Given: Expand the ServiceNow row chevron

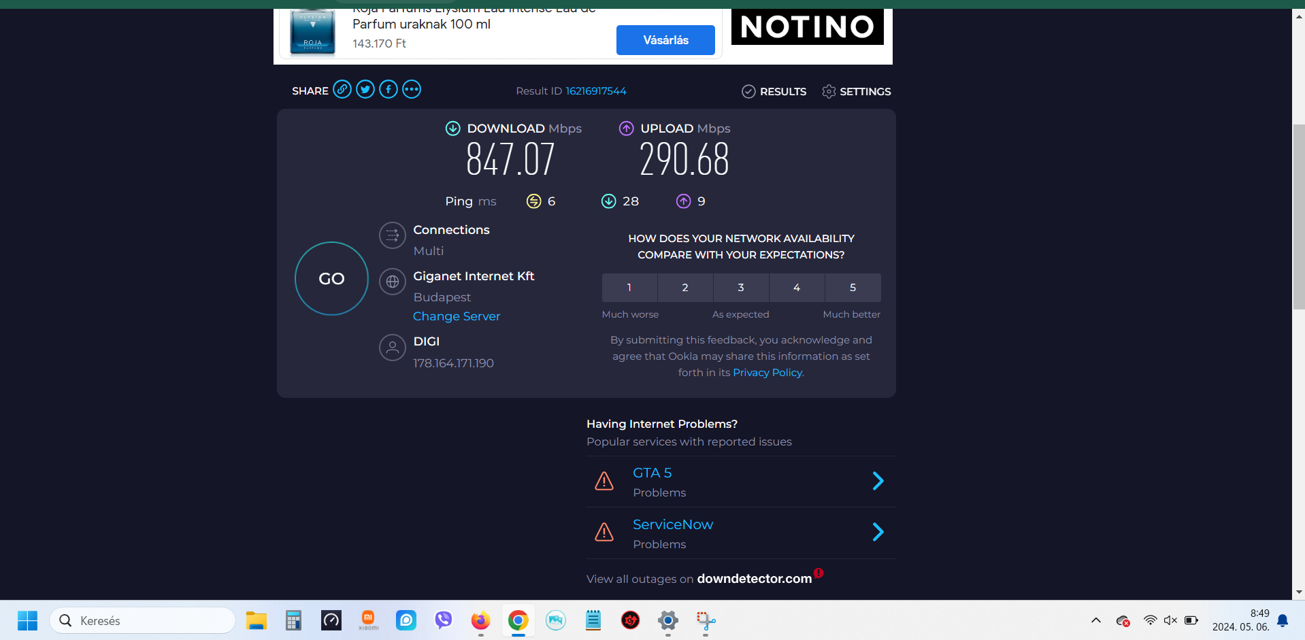Looking at the screenshot, I should tap(878, 532).
